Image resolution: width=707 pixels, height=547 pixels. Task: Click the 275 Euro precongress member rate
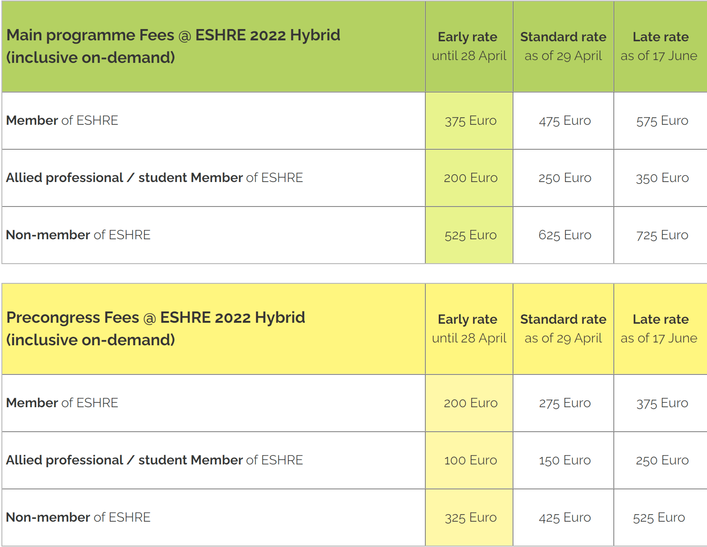tap(564, 403)
